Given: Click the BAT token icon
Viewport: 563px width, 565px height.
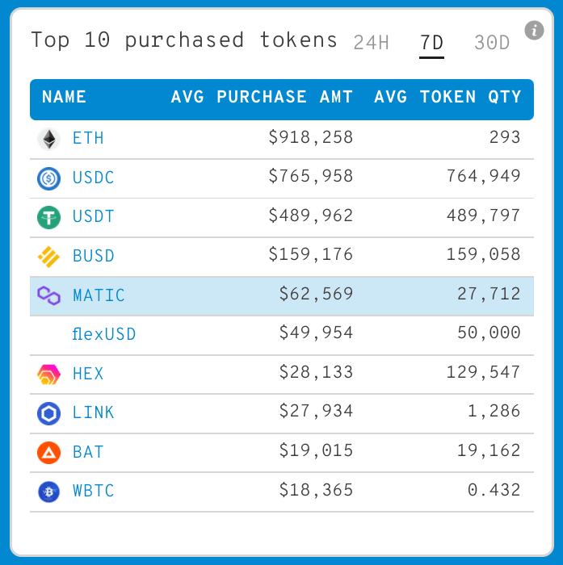Looking at the screenshot, I should [x=49, y=452].
